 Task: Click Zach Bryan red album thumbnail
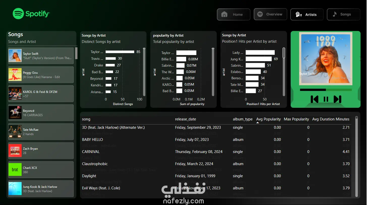point(15,151)
